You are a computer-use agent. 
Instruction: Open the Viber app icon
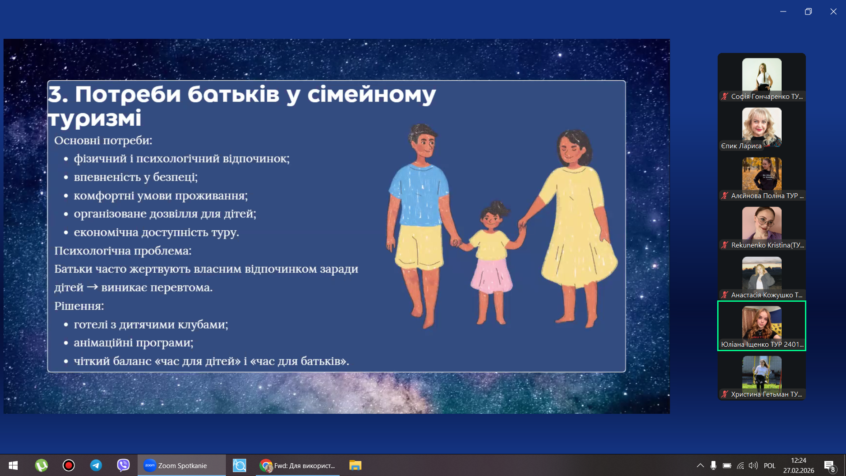123,465
